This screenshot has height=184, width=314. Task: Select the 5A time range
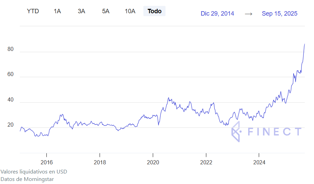(106, 11)
